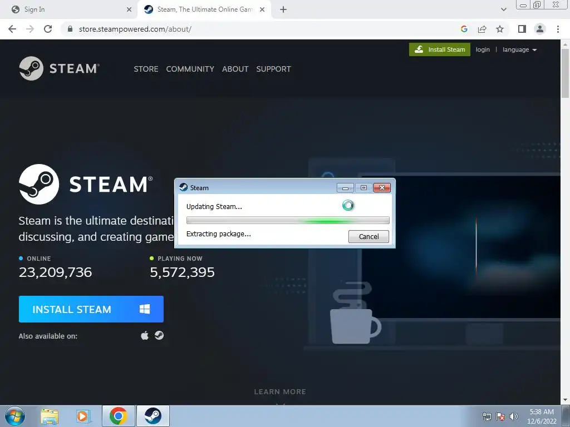
Task: Open the Windows Start menu
Action: 15,416
